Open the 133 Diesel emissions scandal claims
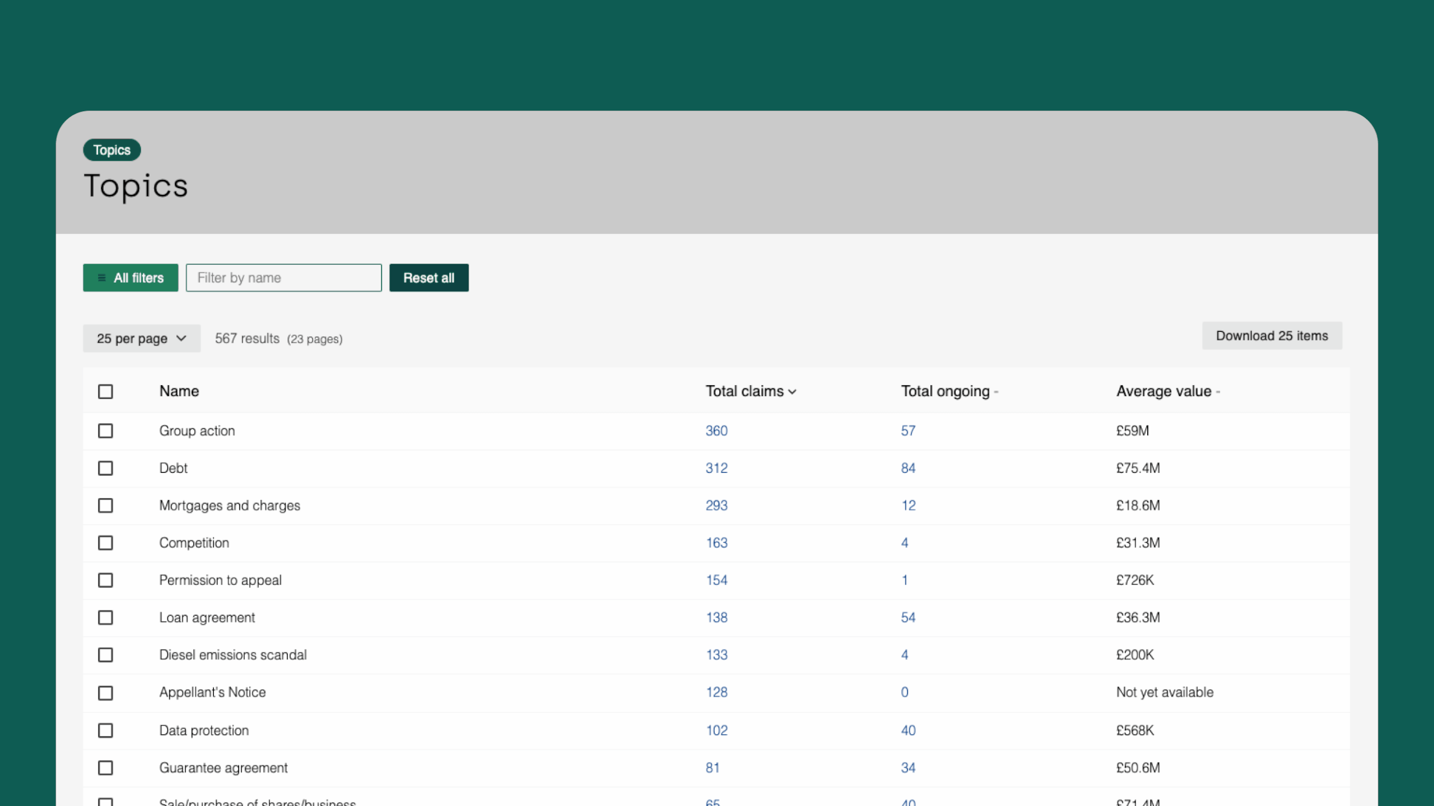The height and width of the screenshot is (806, 1434). point(716,655)
